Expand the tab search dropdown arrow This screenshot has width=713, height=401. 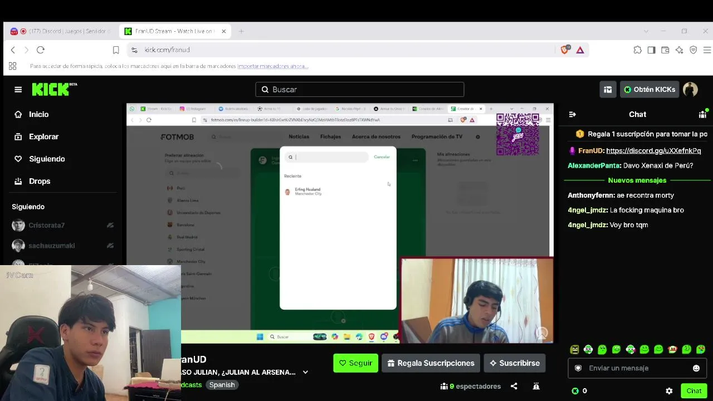click(646, 31)
